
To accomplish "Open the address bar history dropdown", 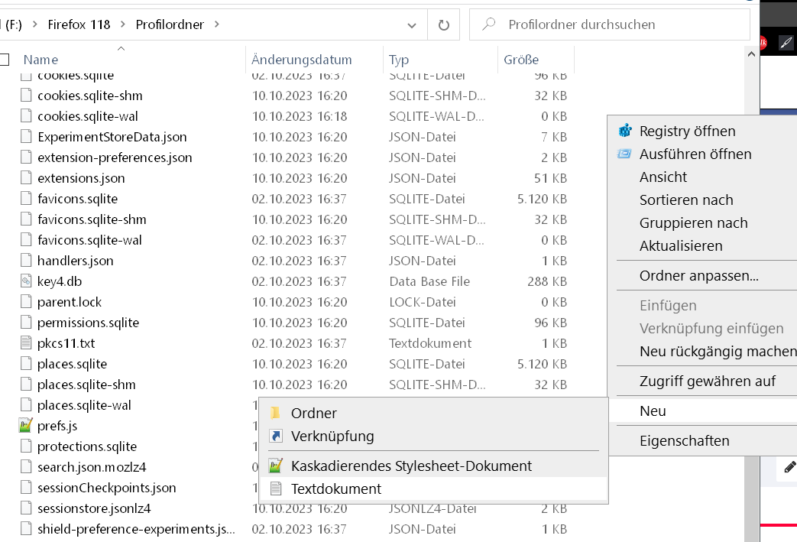I will coord(413,25).
